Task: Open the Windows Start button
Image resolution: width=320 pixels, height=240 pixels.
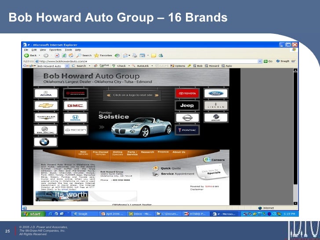Action: [x=33, y=214]
